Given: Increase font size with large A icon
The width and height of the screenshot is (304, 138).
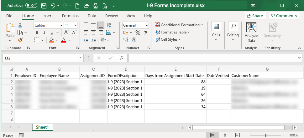Looking at the screenshot, I should (66, 32).
